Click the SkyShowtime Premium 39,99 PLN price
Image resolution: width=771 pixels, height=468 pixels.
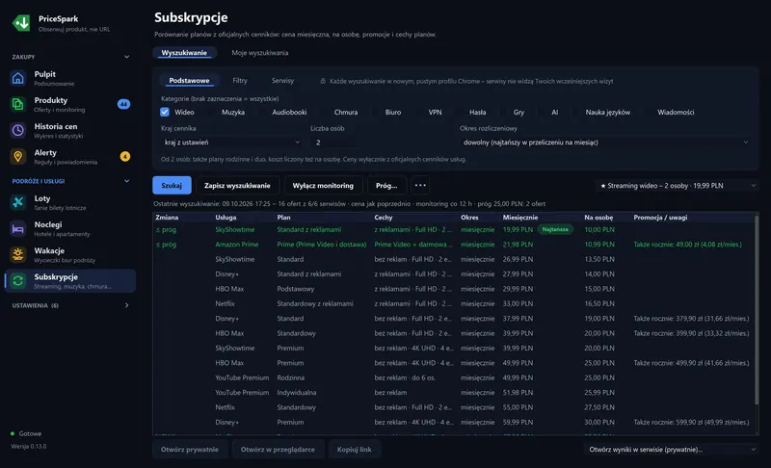(x=518, y=348)
